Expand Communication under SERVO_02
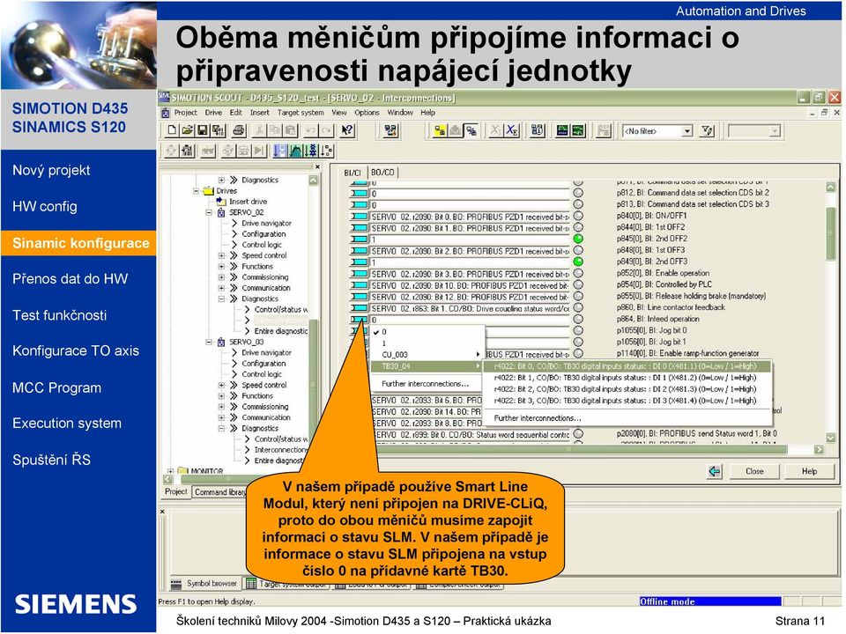This screenshot has width=846, height=634. 222,288
